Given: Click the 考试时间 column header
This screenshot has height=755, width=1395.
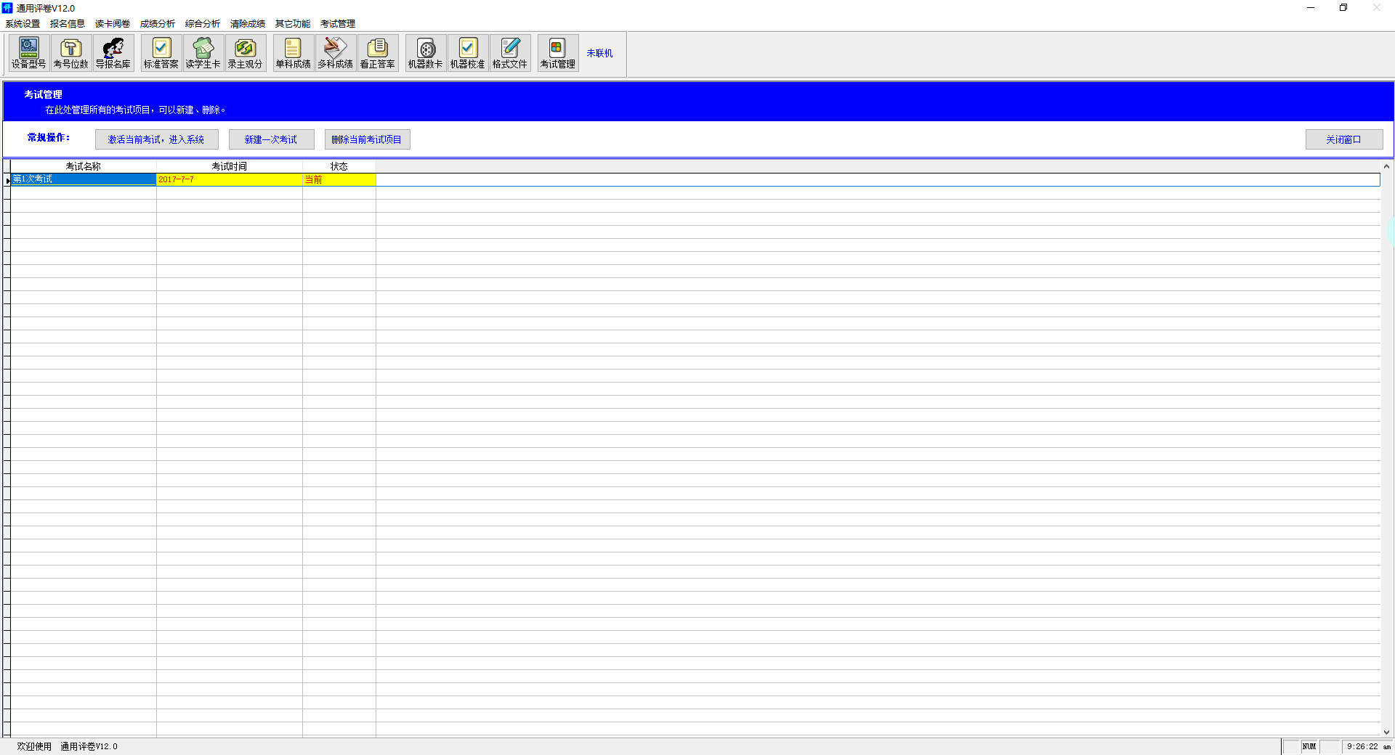Looking at the screenshot, I should pos(230,166).
